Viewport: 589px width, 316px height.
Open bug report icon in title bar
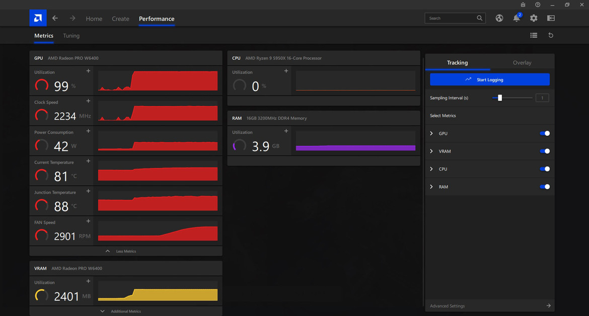click(x=523, y=5)
